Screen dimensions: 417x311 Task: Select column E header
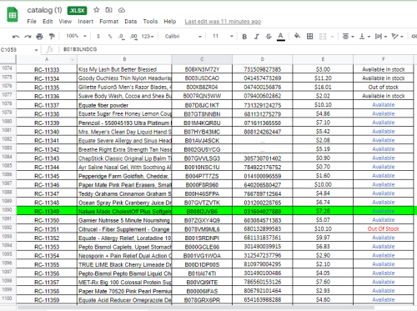(323, 59)
